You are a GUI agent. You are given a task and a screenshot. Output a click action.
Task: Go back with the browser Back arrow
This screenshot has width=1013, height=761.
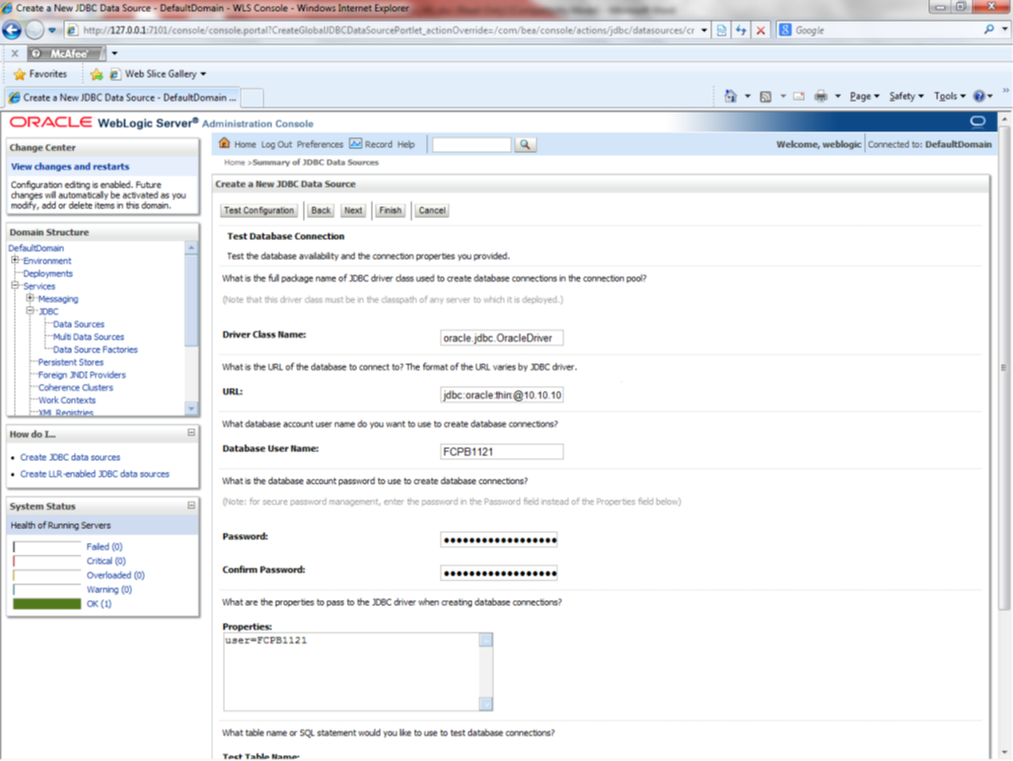point(12,30)
